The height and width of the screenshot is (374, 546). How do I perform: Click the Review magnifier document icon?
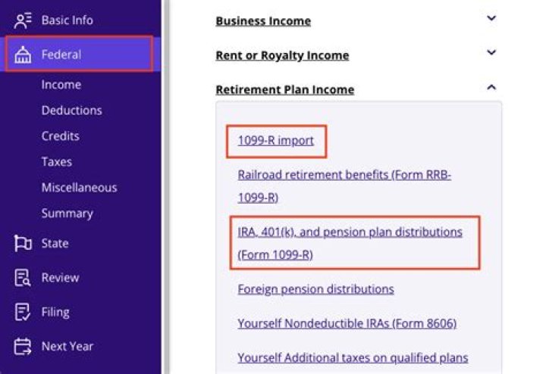(x=23, y=278)
